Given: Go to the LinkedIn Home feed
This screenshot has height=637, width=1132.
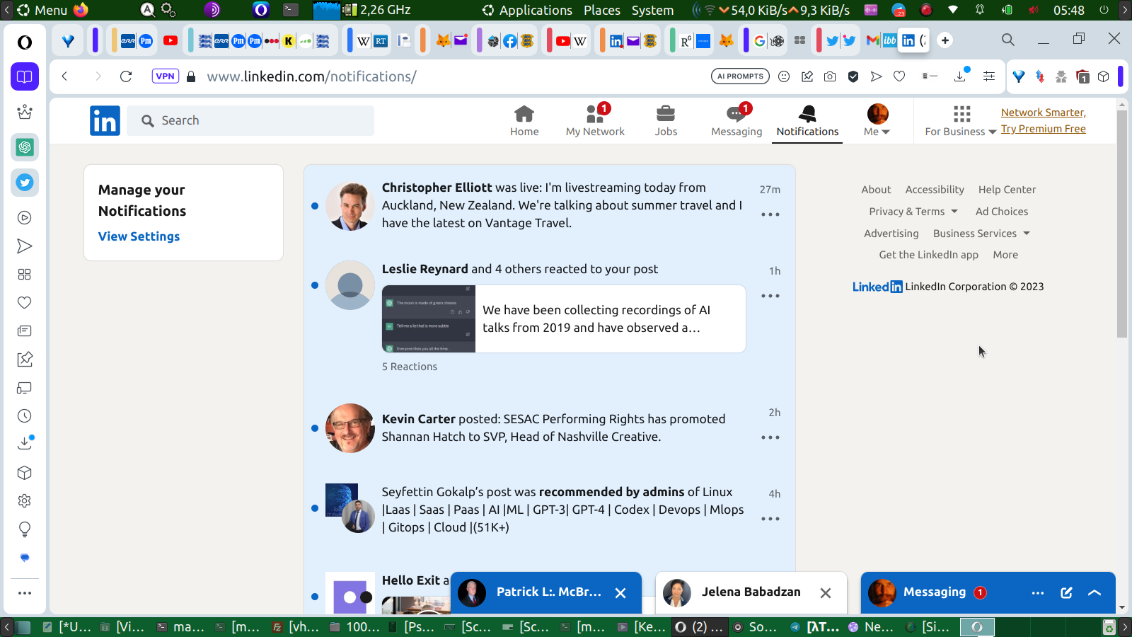Looking at the screenshot, I should click(x=524, y=121).
